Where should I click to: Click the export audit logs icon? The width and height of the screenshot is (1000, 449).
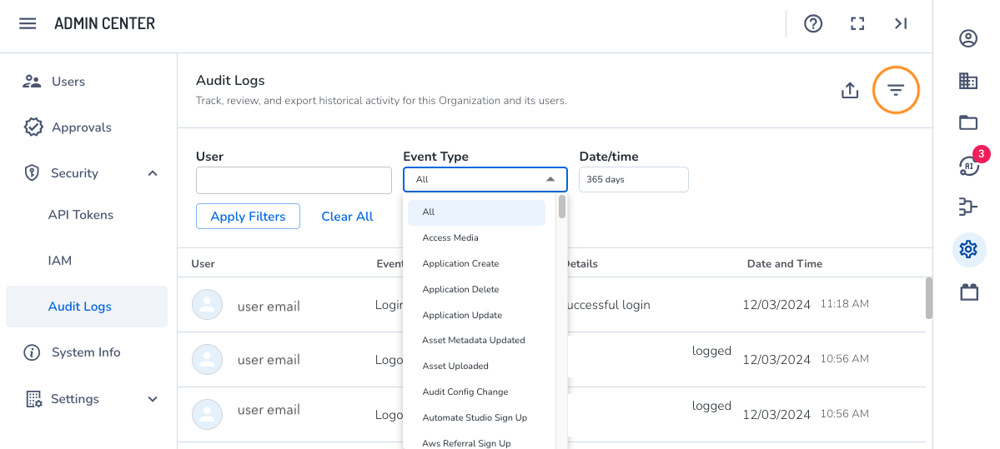[x=849, y=90]
